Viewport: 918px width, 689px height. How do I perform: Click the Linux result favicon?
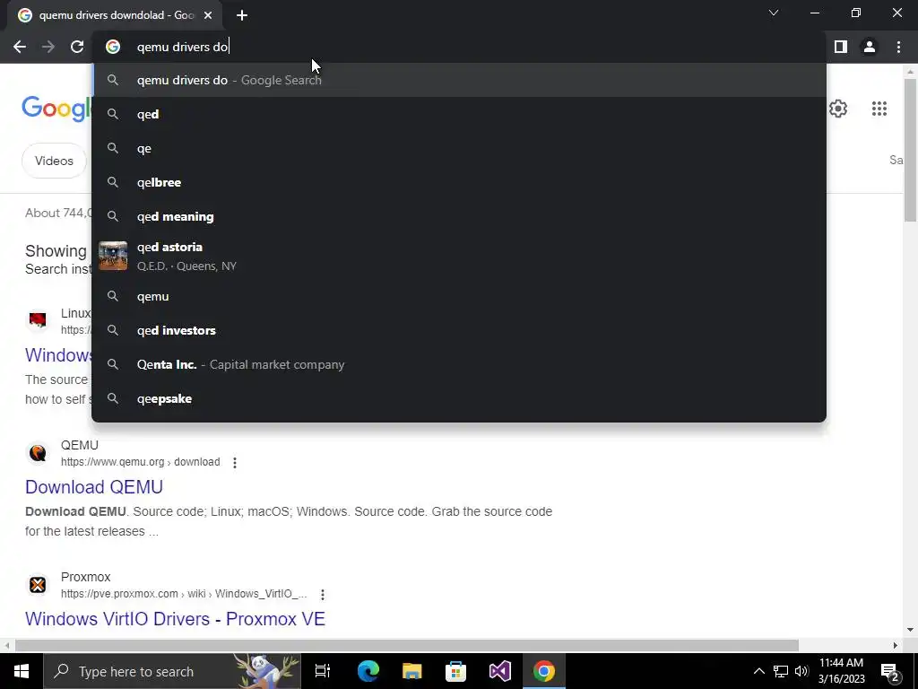click(x=38, y=320)
